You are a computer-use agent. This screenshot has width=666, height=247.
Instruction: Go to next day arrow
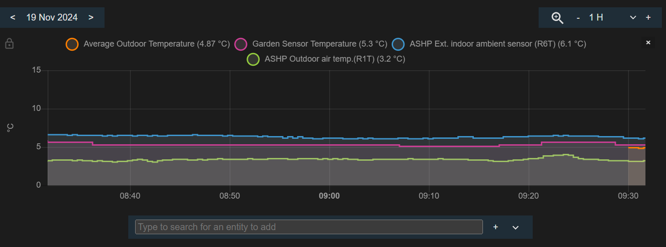[91, 17]
